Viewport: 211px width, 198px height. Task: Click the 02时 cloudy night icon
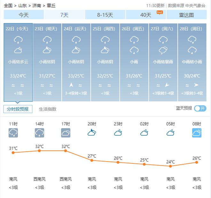144,132
